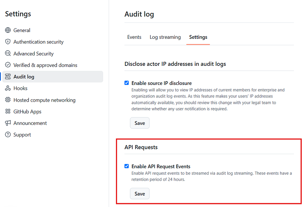Click the shield icon for Authentication security
This screenshot has height=207, width=304.
point(8,42)
